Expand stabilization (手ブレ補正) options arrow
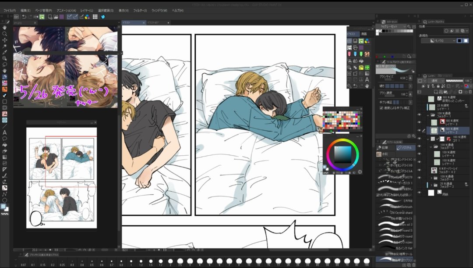The height and width of the screenshot is (268, 473). pos(410,103)
